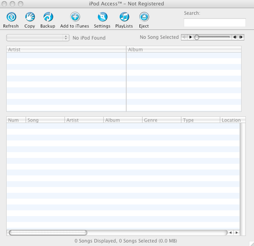Sort upper pane by Album header
Image resolution: width=254 pixels, height=246 pixels.
point(184,49)
